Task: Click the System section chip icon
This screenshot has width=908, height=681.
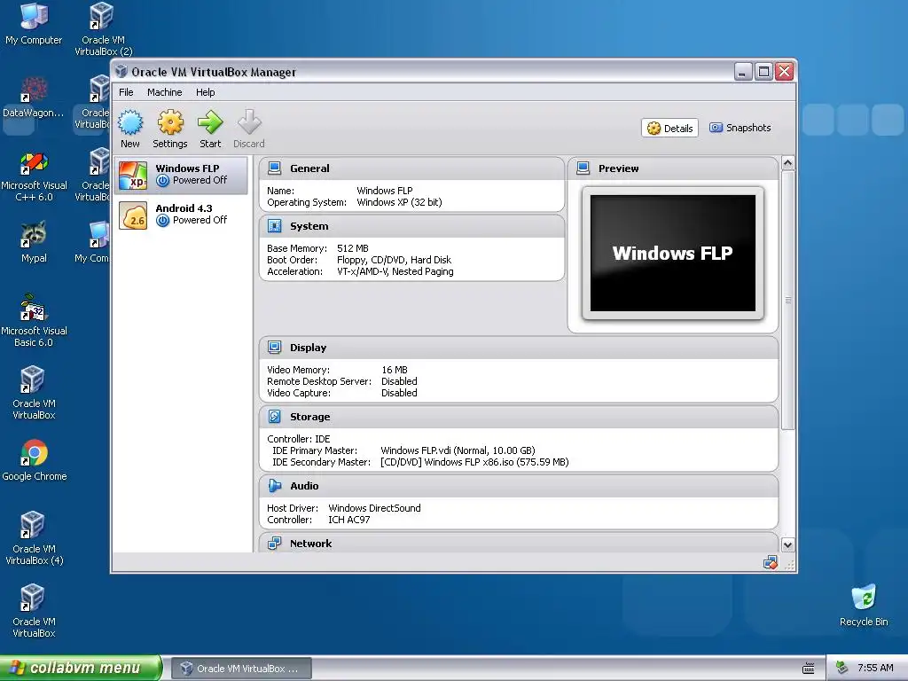Action: (x=275, y=226)
